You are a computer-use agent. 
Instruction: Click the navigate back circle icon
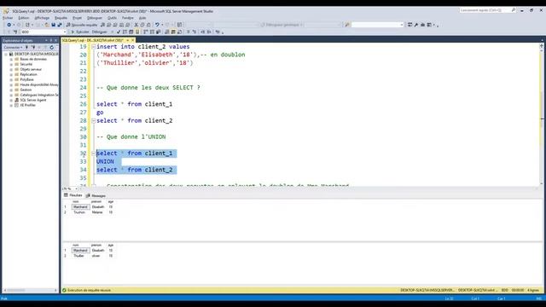pos(9,25)
